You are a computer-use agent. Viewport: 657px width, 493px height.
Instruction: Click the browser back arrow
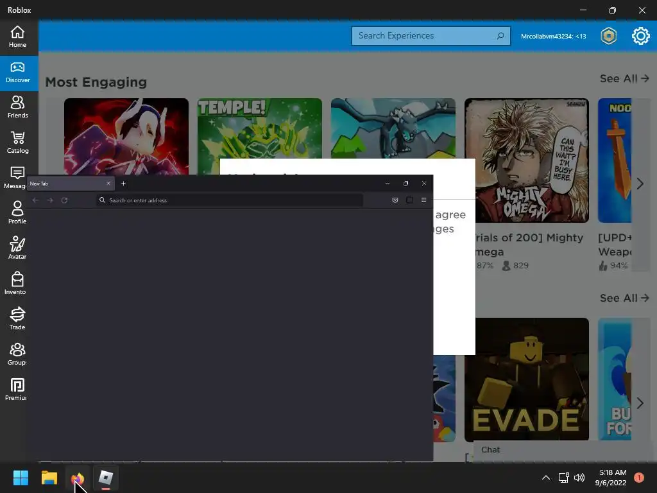[35, 200]
